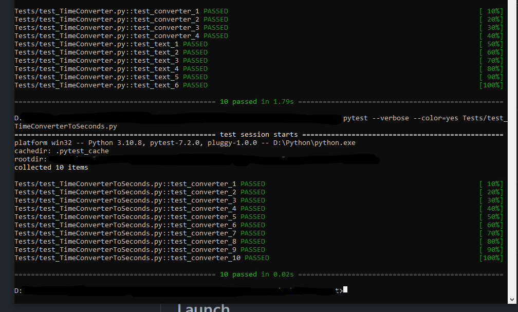Screen dimensions: 518x312
Task: Click PASSED beside test_converter_6
Action: 253,225
